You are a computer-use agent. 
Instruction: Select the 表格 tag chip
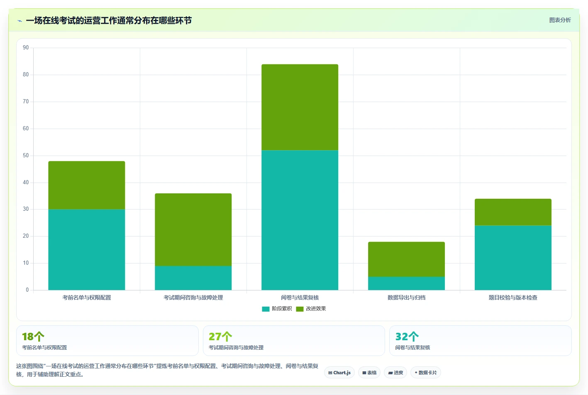pos(369,373)
